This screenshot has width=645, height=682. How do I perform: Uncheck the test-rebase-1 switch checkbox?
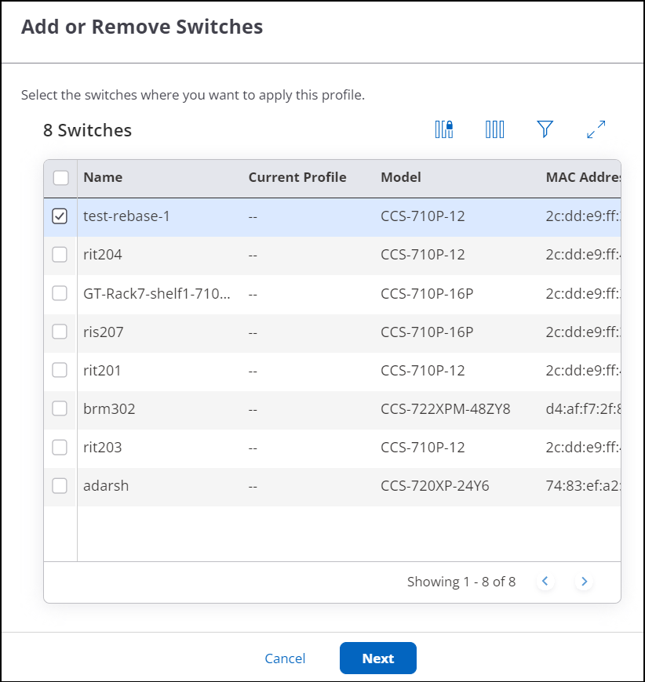click(x=60, y=216)
